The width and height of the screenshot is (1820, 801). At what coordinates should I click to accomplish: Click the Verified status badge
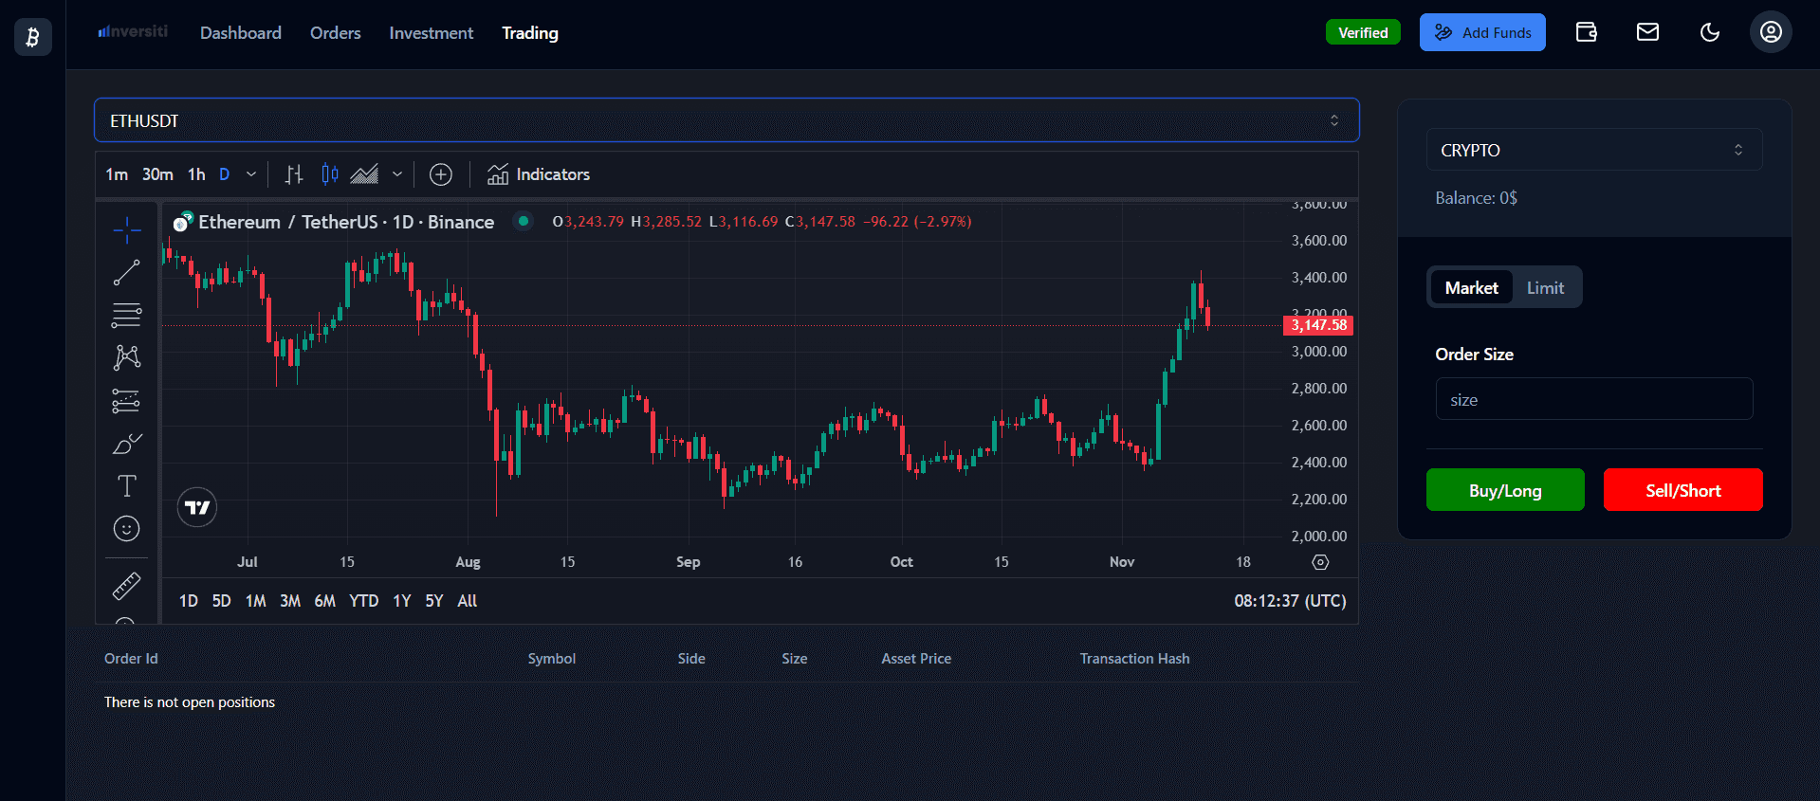click(1363, 32)
